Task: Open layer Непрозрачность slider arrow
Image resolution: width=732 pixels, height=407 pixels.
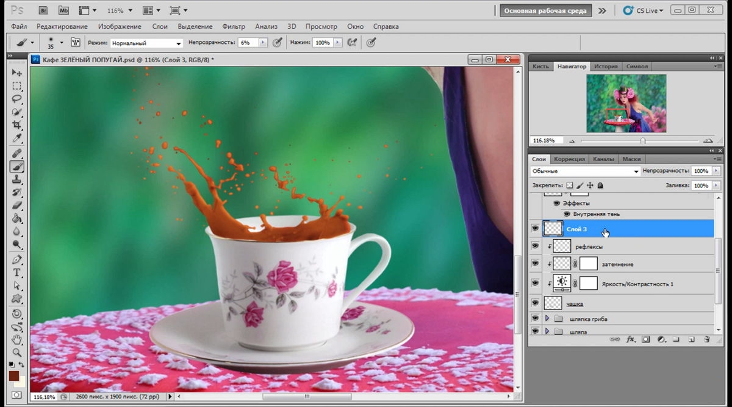Action: coord(715,171)
